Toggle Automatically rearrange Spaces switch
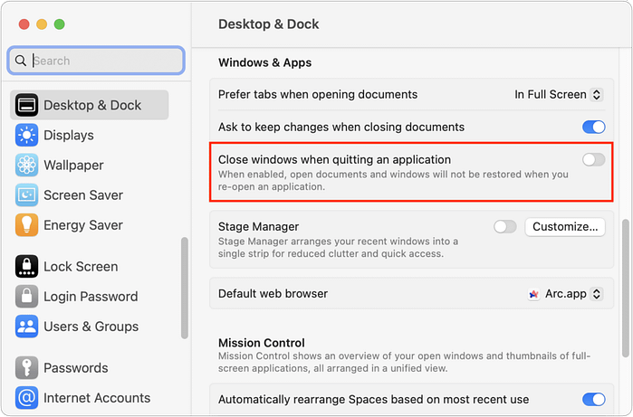The height and width of the screenshot is (417, 633). tap(593, 400)
